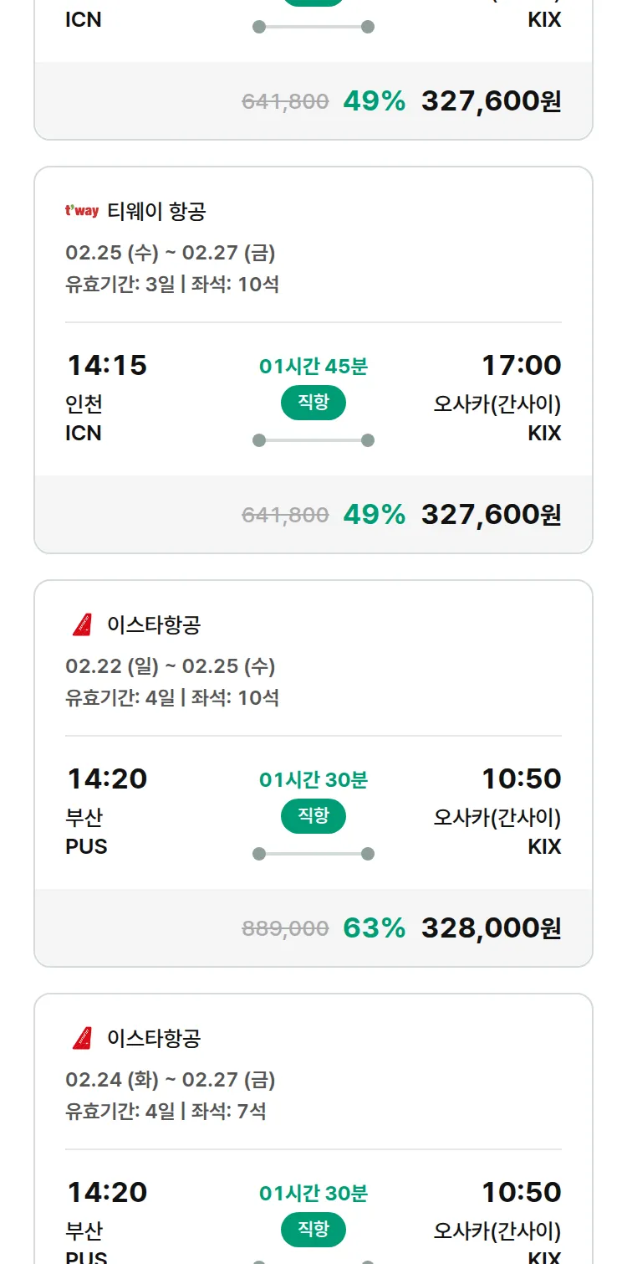Click route line of T'way ICN–KIX flight

(x=313, y=440)
